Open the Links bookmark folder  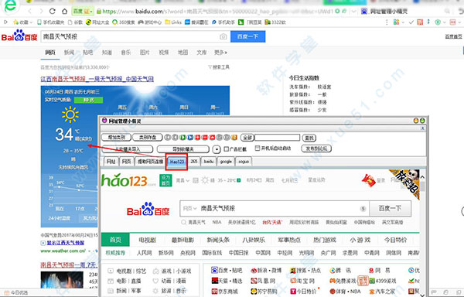click(173, 22)
